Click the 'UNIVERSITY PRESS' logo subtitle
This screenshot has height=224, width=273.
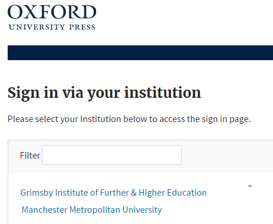(52, 27)
